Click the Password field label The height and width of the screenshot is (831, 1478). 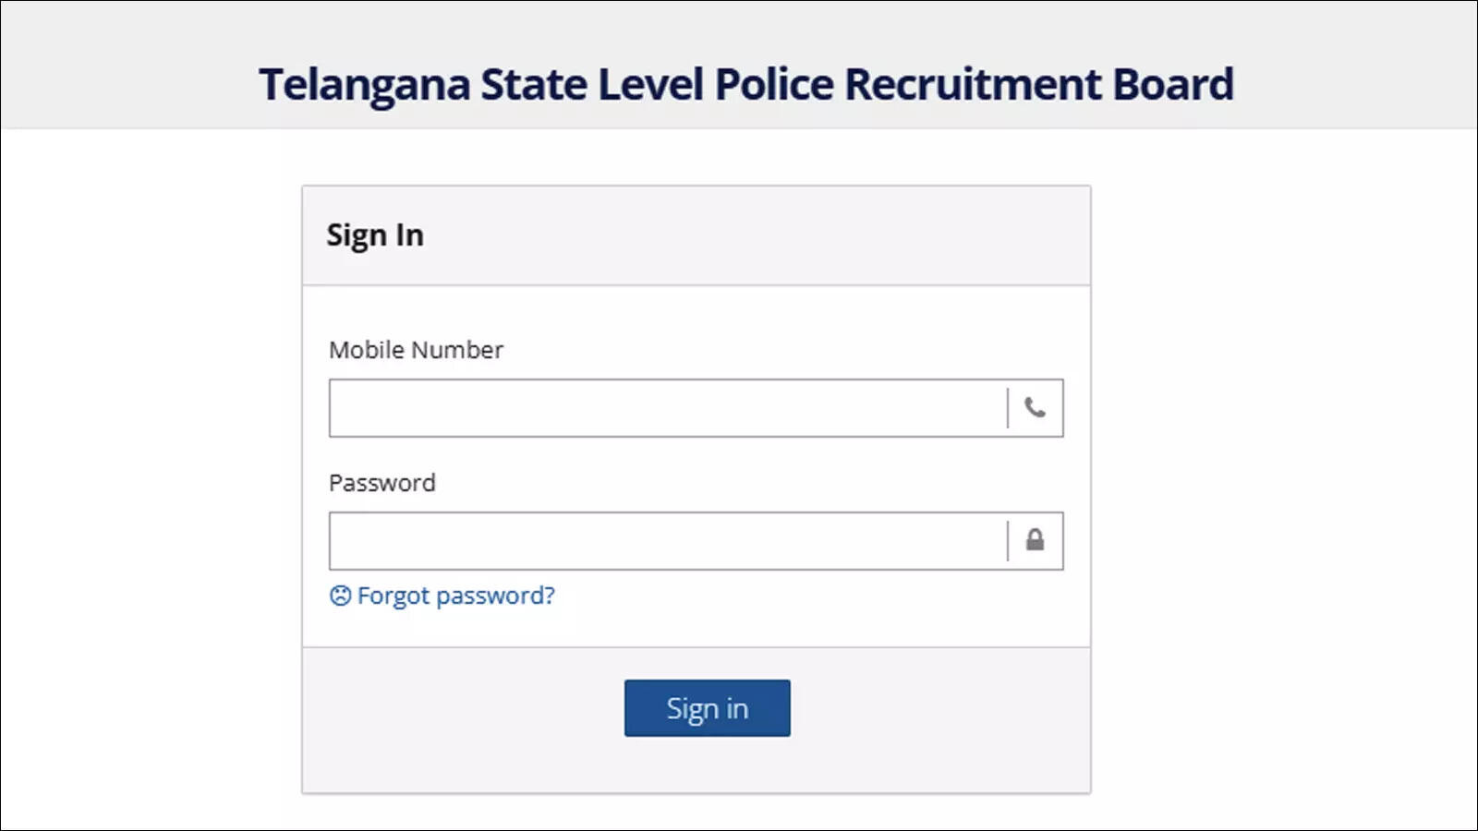[x=382, y=483]
